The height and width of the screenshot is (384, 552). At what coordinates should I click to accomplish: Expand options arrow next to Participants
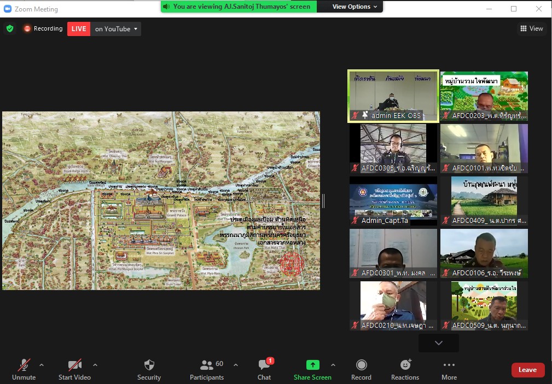(235, 365)
